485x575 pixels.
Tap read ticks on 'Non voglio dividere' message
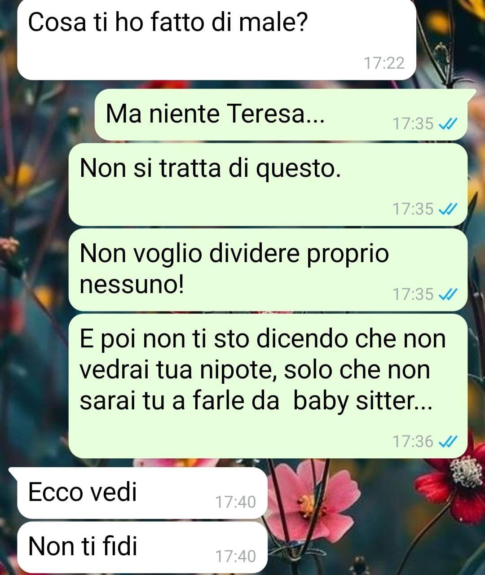pos(447,294)
